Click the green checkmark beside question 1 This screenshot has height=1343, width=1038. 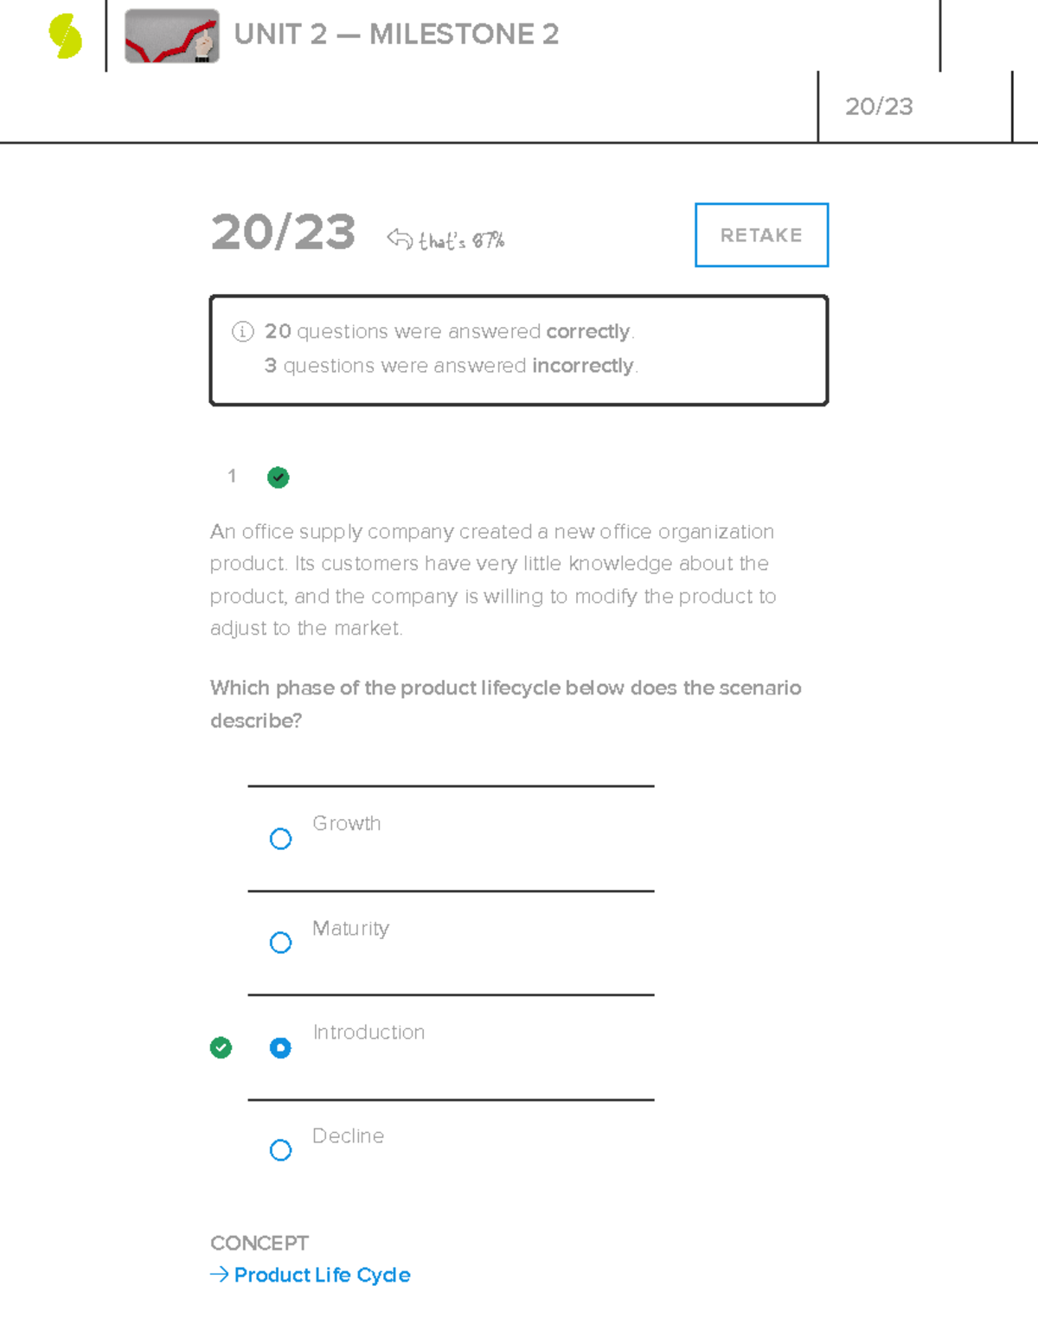278,477
